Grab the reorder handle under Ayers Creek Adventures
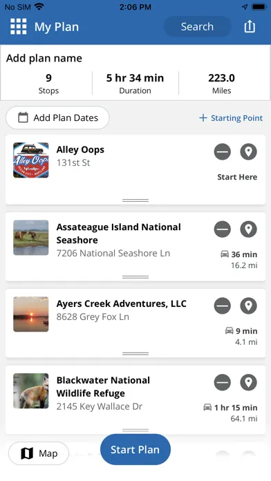 [x=135, y=354]
